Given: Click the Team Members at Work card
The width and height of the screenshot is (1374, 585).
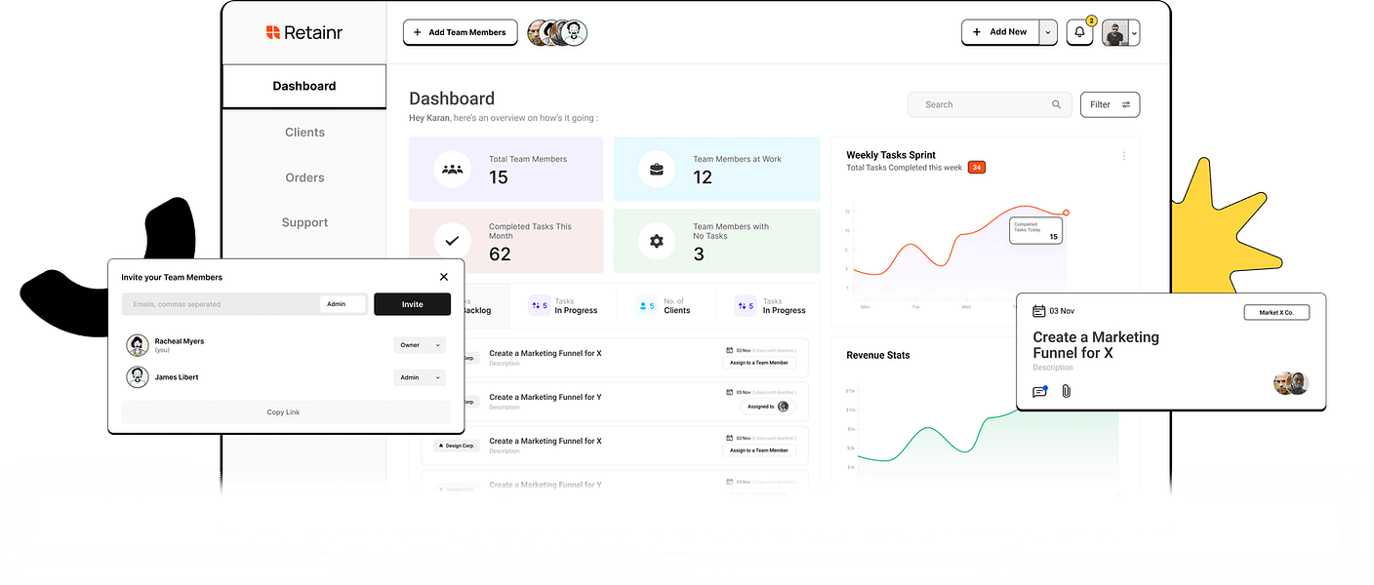Looking at the screenshot, I should coord(716,169).
